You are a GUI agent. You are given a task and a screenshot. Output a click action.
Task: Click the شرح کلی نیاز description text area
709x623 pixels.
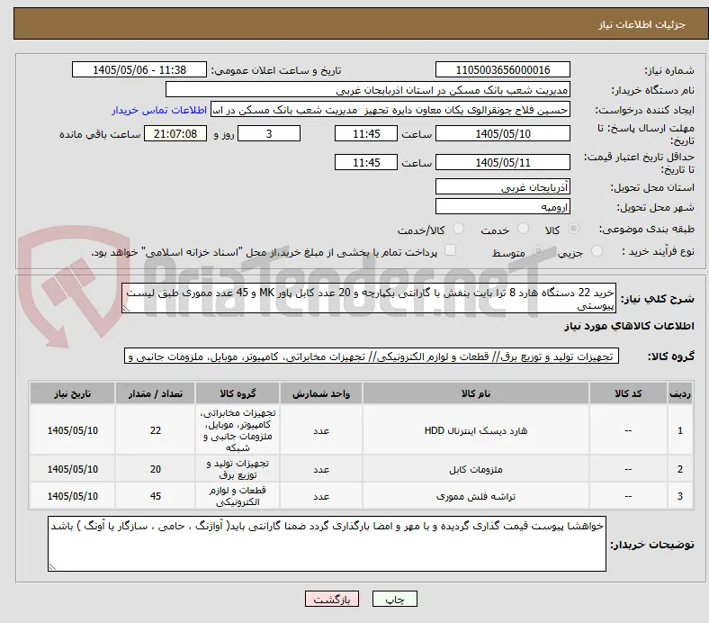pos(369,298)
